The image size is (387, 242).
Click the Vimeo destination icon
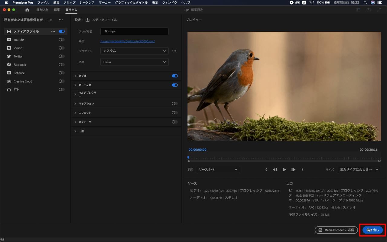click(x=9, y=48)
